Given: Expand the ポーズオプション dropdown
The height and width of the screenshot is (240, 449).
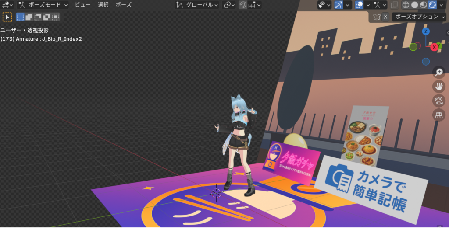Looking at the screenshot, I should click(420, 17).
